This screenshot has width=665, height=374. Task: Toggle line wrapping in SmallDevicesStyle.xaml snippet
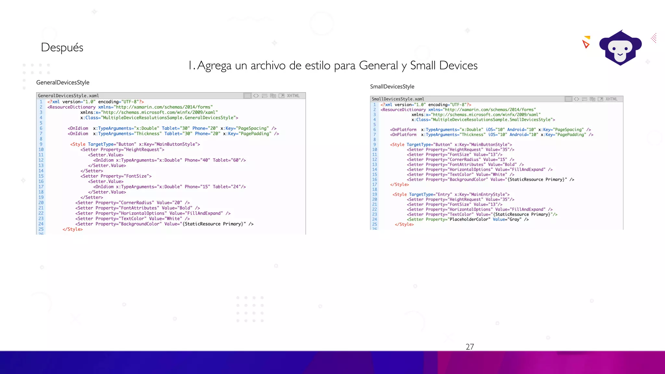tap(584, 99)
